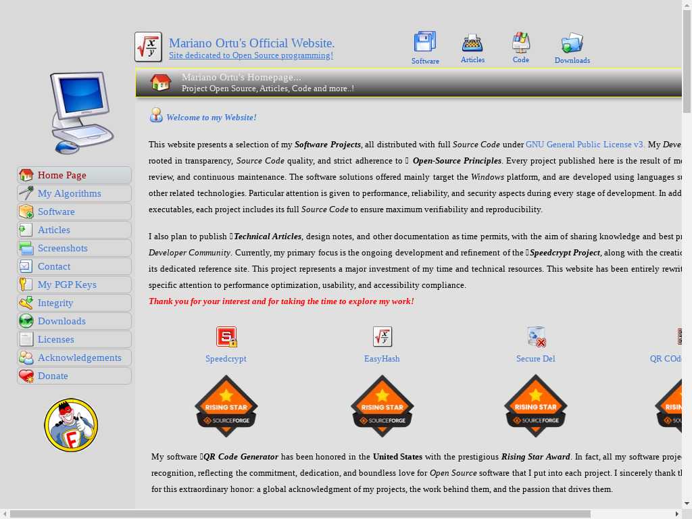Open Integrity from sidebar menu
The height and width of the screenshot is (519, 692).
click(74, 303)
